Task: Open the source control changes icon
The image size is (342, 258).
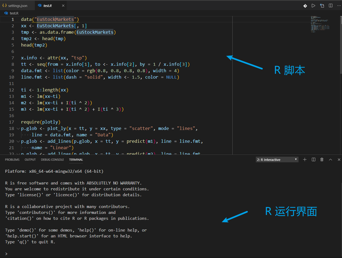Action: click(x=305, y=6)
